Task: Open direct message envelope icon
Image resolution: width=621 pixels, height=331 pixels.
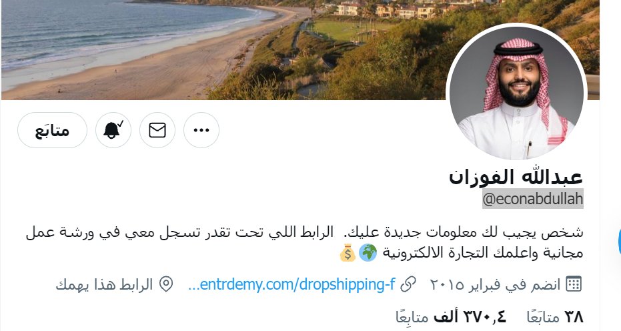Action: tap(157, 130)
